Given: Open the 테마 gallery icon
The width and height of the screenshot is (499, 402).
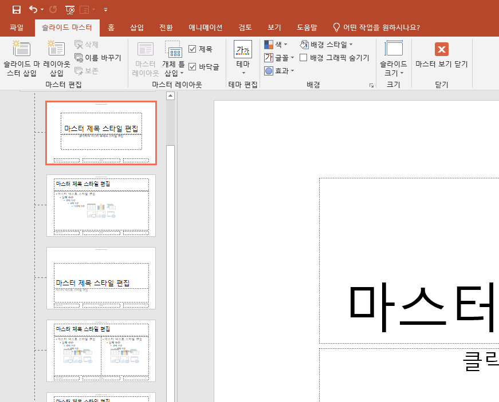Looking at the screenshot, I should 243,50.
